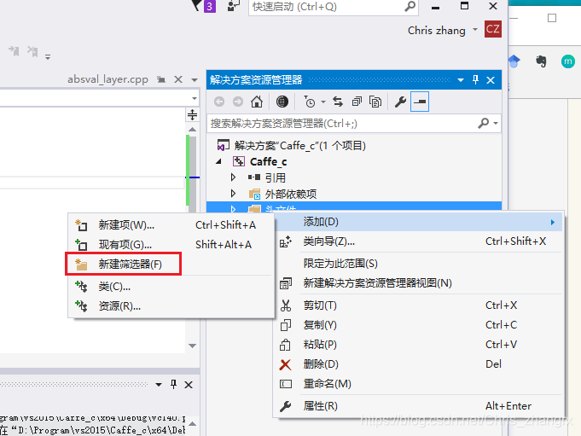Pin the absval_layer.cpp tab
This screenshot has width=581, height=436.
pyautogui.click(x=161, y=79)
